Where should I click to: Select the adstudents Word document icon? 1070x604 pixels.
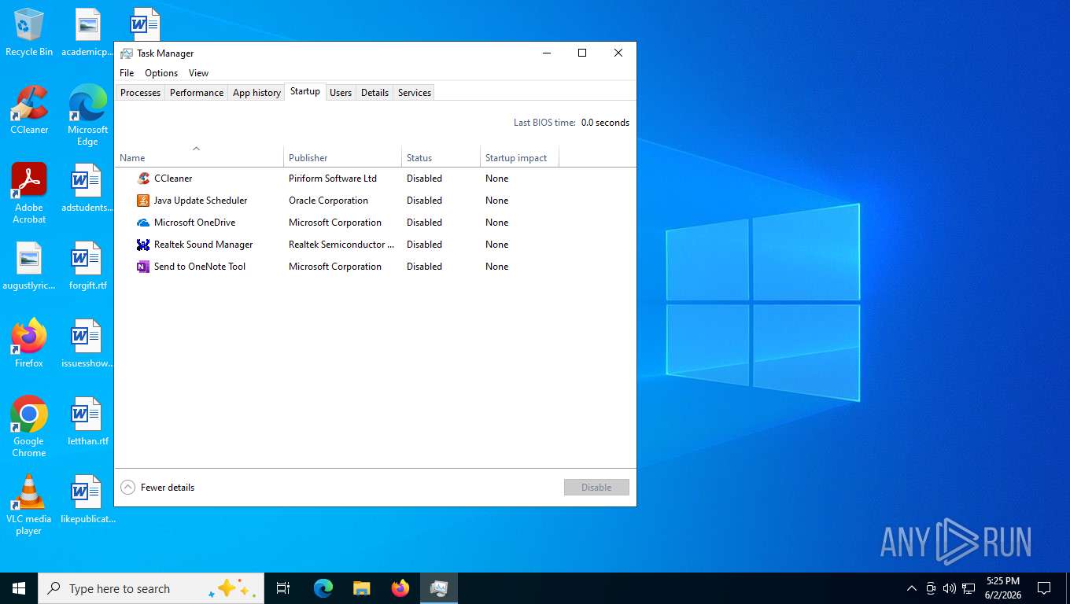87,181
